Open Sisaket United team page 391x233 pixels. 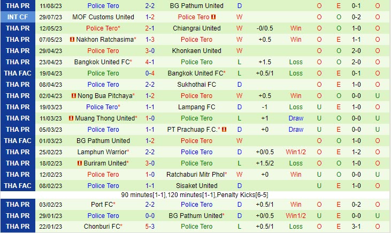point(196,186)
